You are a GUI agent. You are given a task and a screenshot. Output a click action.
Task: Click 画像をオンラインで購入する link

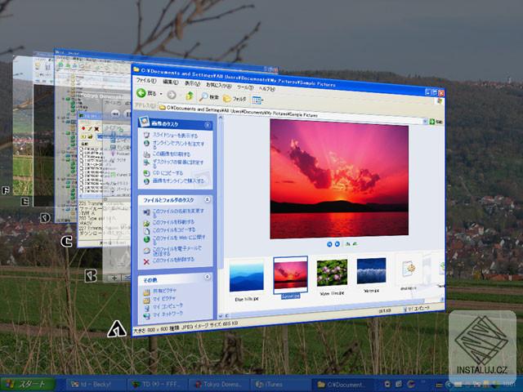pos(178,180)
